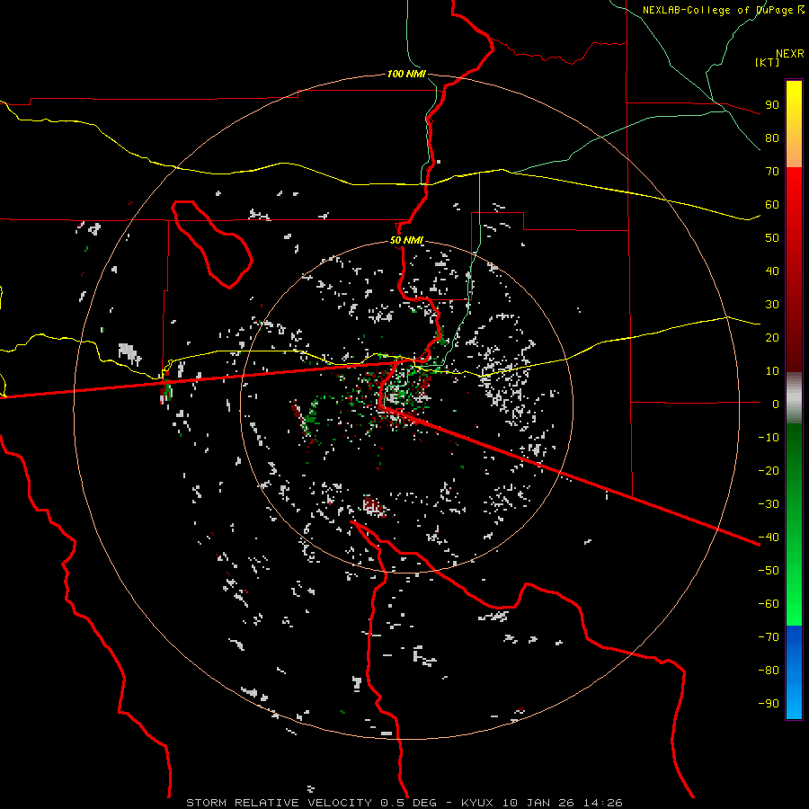Click the 70 value on the velocity scale
Screen dimensions: 809x809
coord(772,172)
